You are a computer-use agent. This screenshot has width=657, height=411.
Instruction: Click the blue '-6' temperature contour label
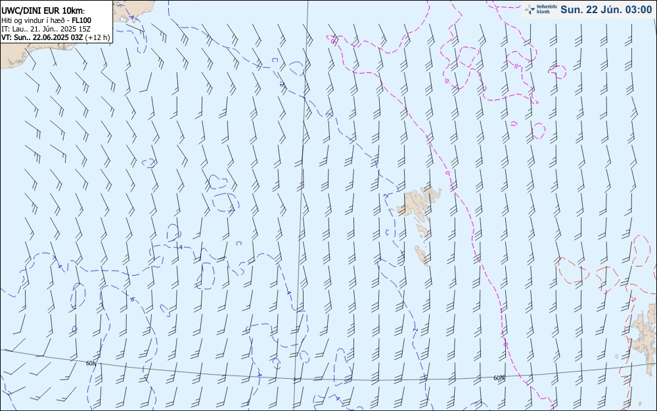point(133,299)
